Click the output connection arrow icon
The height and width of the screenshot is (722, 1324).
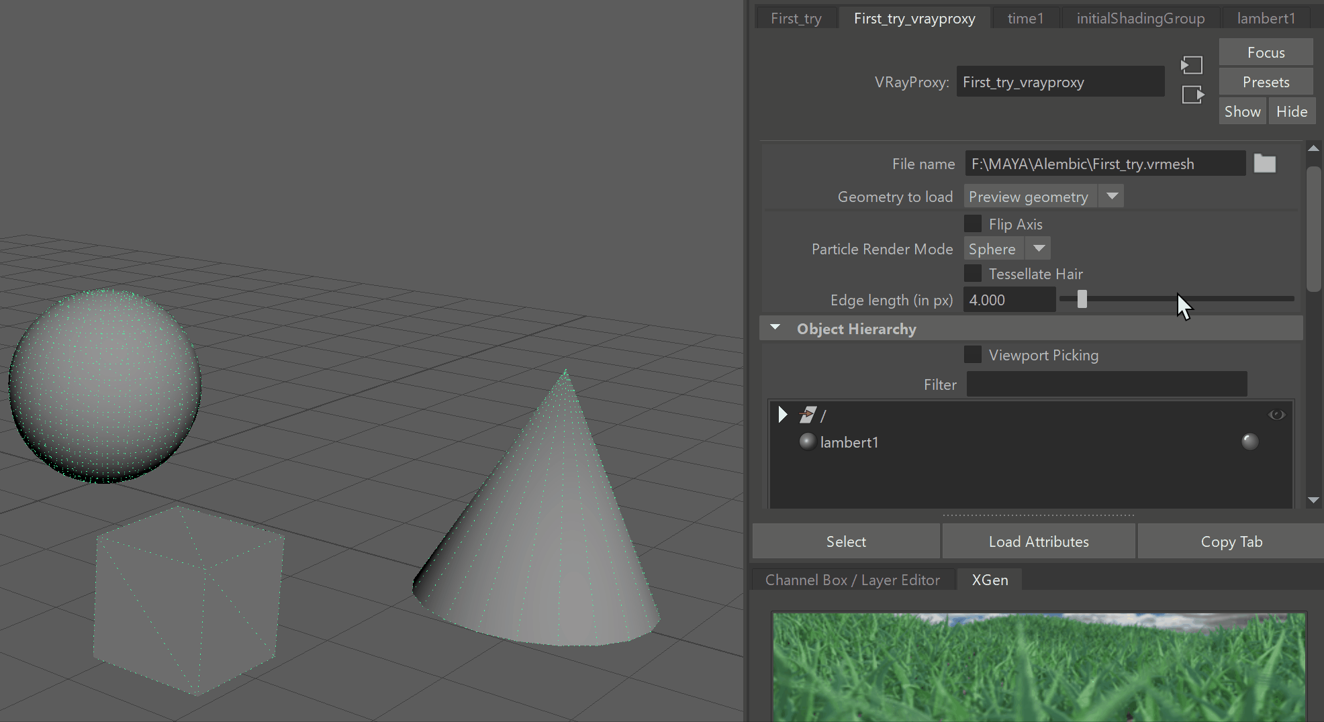coord(1193,95)
